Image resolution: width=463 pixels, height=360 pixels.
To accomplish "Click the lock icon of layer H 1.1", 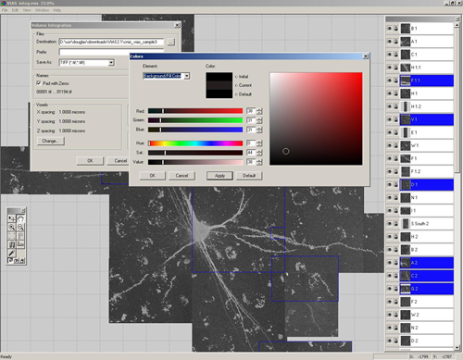I will [395, 68].
